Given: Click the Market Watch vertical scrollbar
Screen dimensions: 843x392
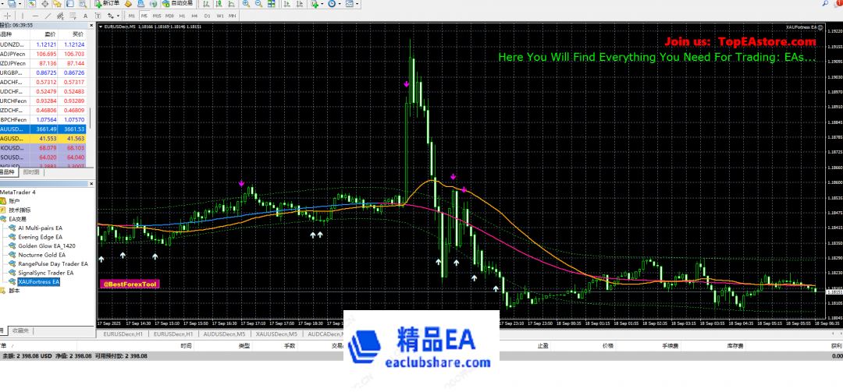Looking at the screenshot, I should point(91,118).
